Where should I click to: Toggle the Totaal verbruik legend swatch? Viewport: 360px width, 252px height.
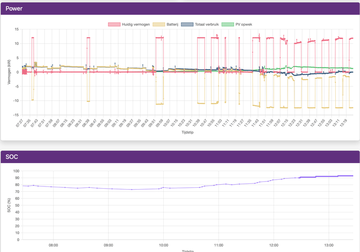[x=187, y=25]
